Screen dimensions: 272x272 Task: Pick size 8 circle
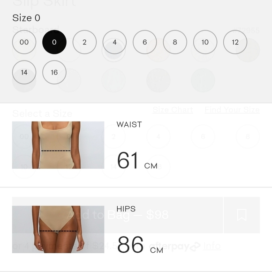(175, 42)
